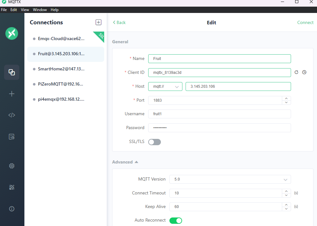Decrease Keep Alive with down arrow

coord(286,209)
